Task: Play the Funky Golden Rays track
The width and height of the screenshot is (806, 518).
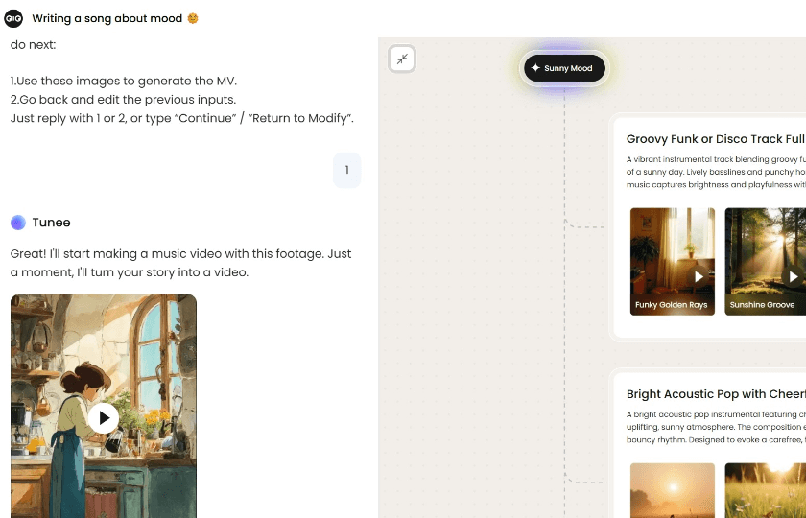Action: [x=699, y=276]
